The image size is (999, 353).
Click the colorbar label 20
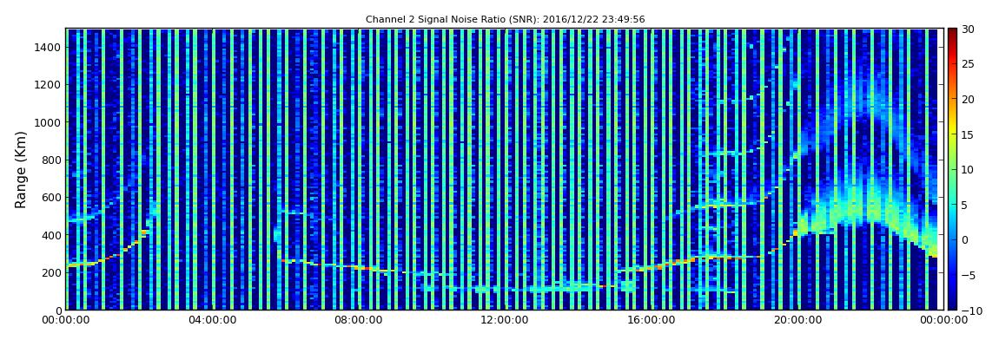click(x=969, y=99)
